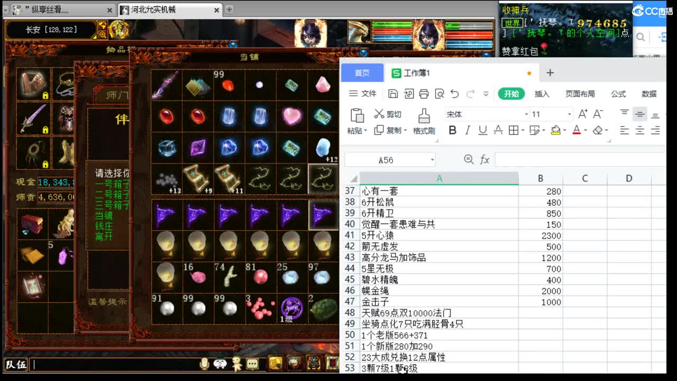
Task: Click the game chat input field
Action: pyautogui.click(x=114, y=364)
